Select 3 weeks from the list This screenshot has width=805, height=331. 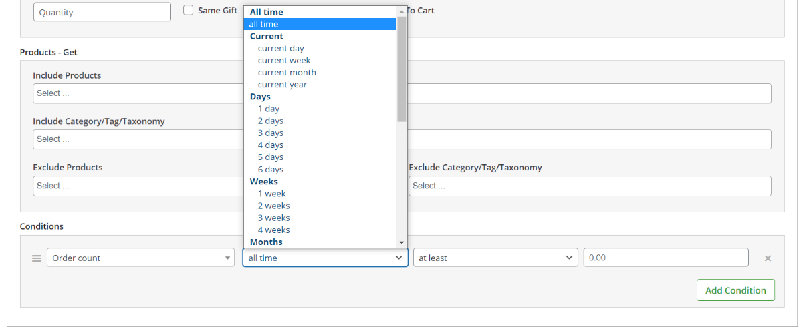tap(320, 218)
